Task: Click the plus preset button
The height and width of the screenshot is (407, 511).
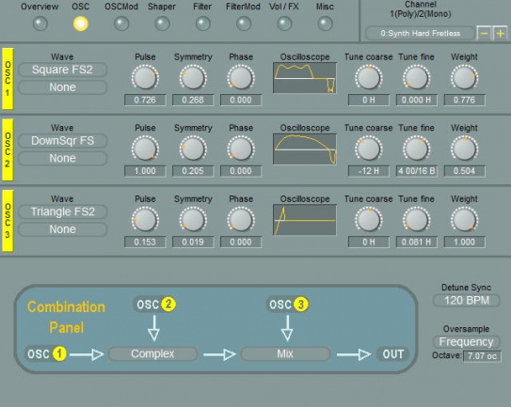Action: [501, 33]
